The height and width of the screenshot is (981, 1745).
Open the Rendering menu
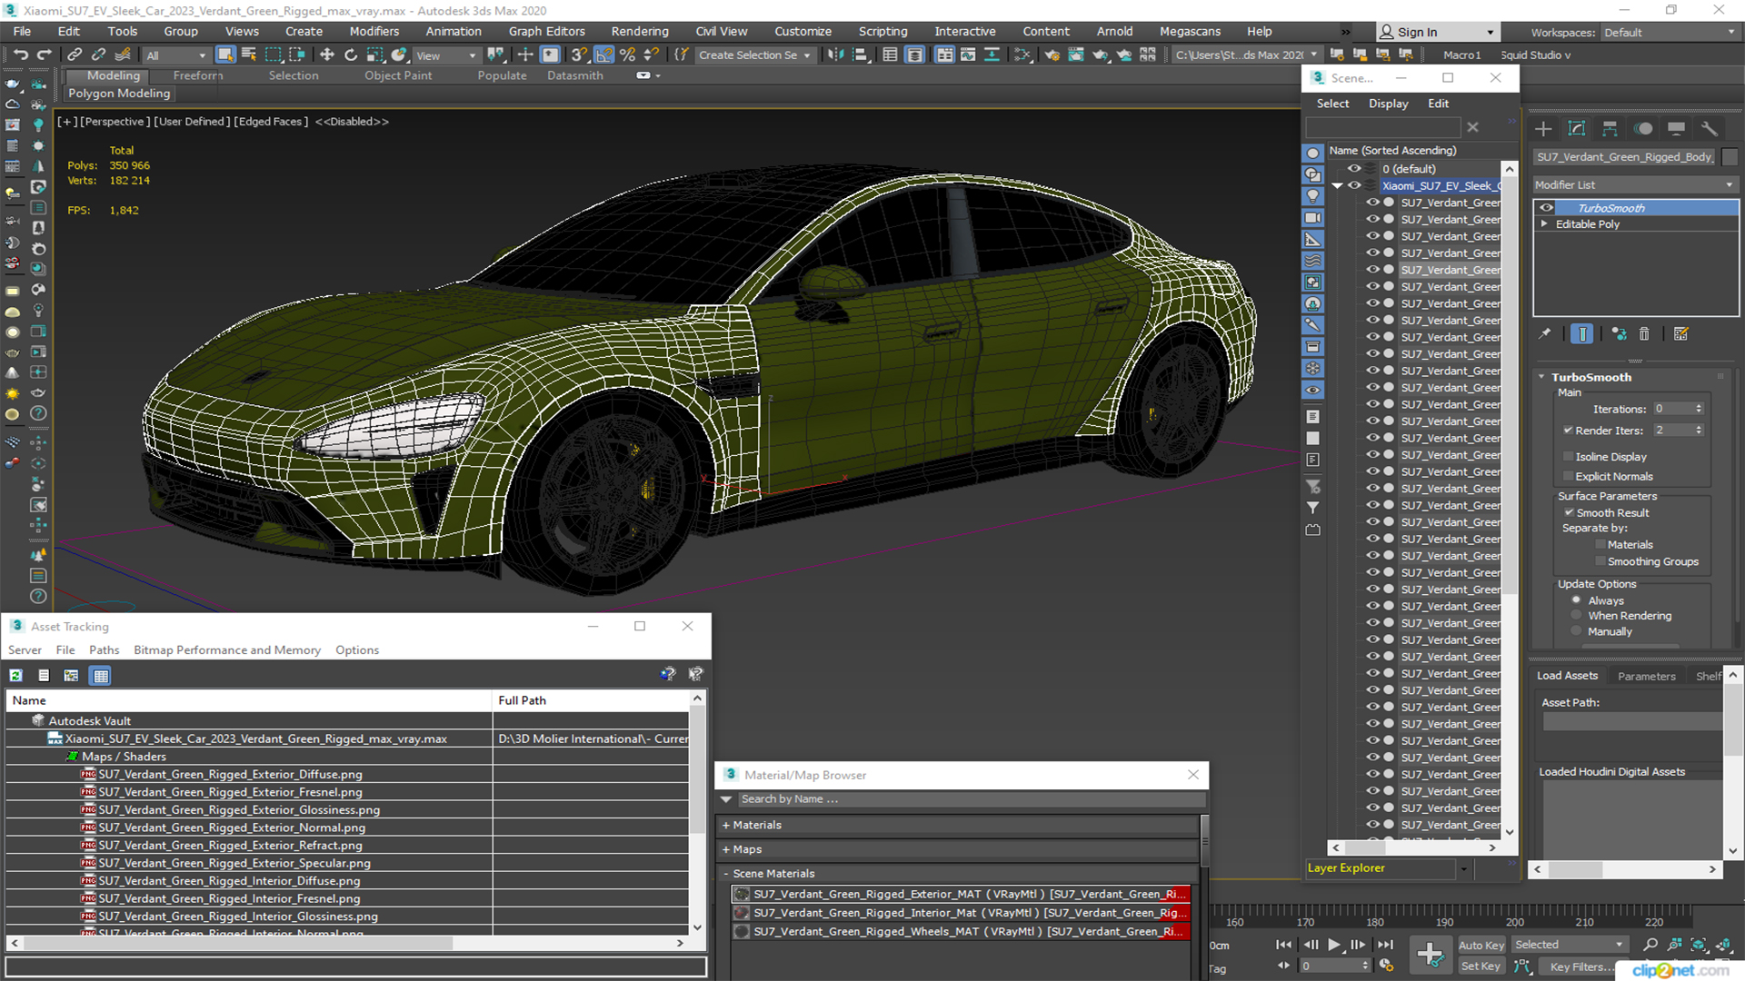[640, 31]
